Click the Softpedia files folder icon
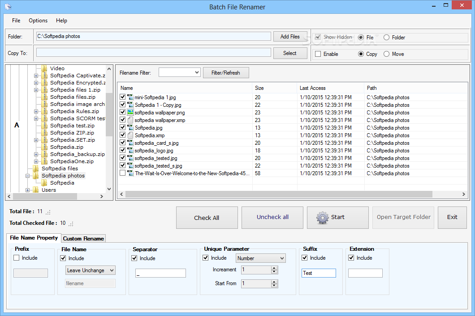Screen dimensions: 475x316 [36, 169]
